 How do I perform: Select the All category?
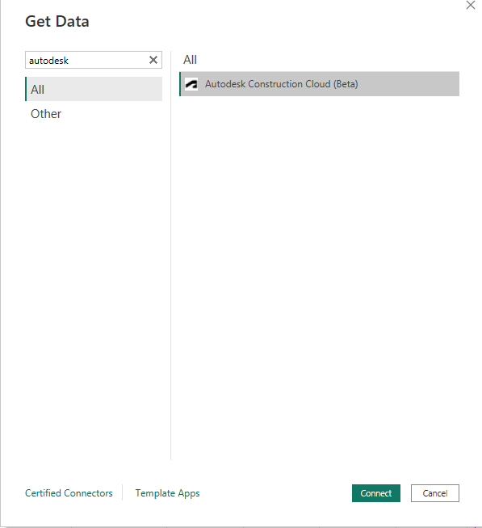click(x=94, y=89)
